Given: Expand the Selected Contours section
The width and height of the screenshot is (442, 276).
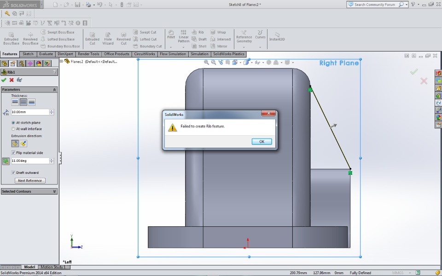Looking at the screenshot, I should point(54,191).
